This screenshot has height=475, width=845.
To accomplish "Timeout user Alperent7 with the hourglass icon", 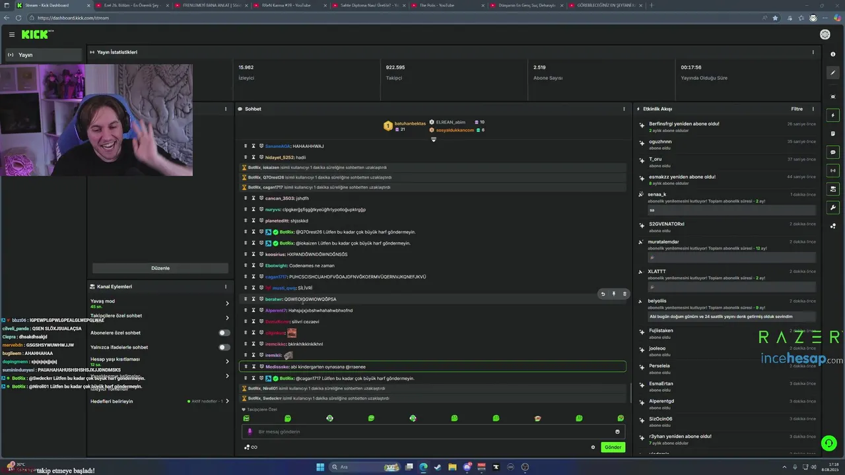I will [x=253, y=310].
